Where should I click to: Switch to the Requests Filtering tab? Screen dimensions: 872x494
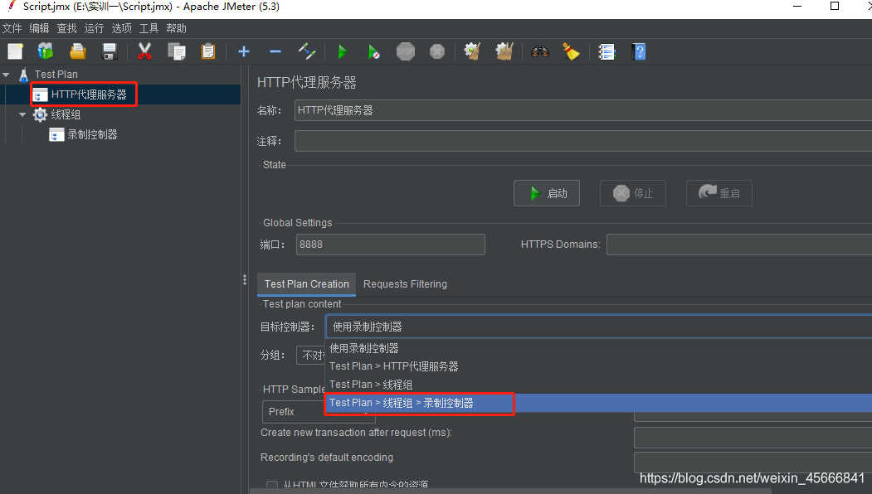[x=405, y=284]
